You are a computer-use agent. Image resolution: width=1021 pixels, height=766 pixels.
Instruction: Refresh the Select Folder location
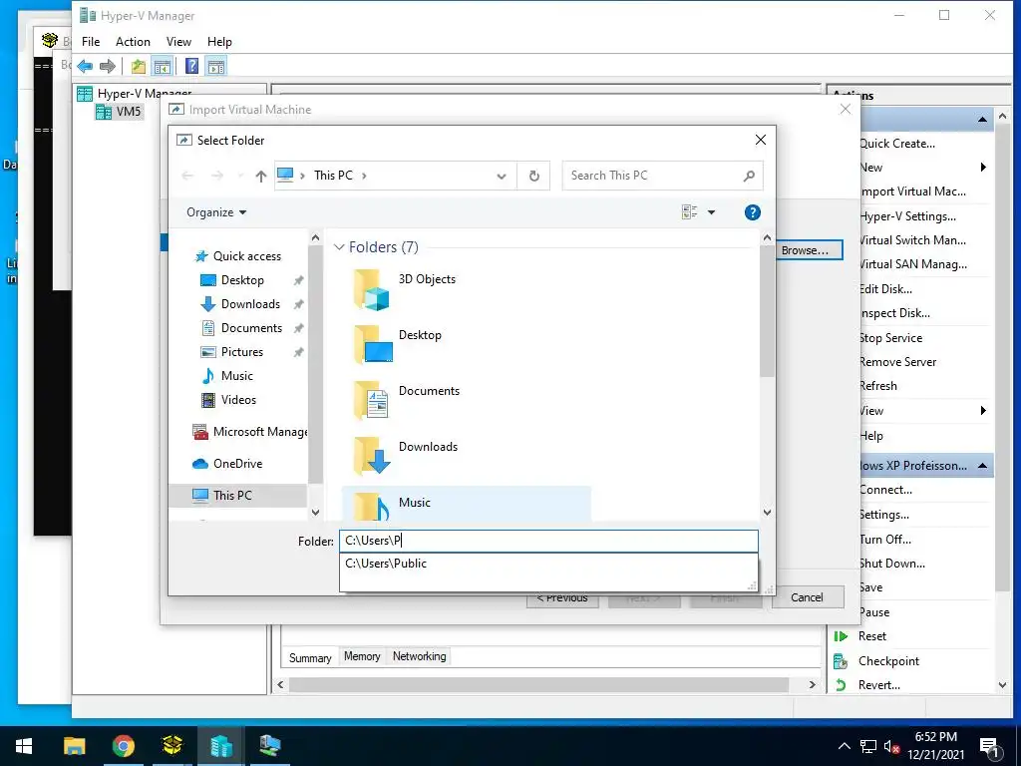534,176
